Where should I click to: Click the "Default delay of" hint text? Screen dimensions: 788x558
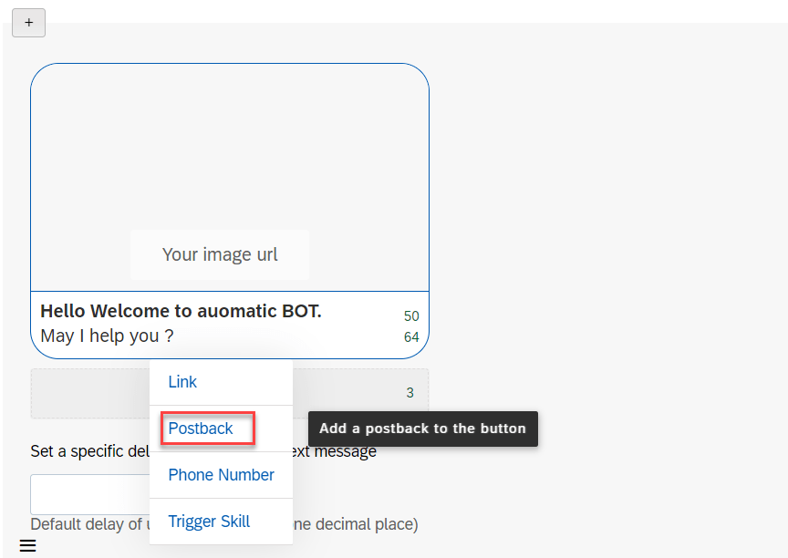click(86, 524)
